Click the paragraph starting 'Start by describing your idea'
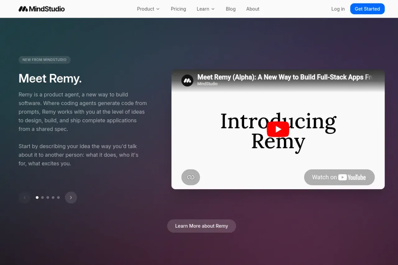The image size is (398, 265). (x=78, y=155)
